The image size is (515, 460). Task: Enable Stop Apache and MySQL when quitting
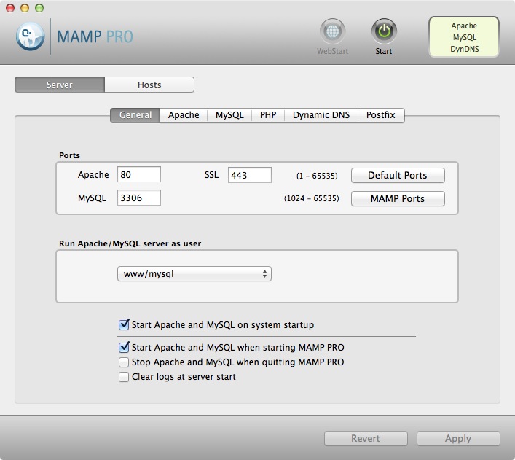coord(124,362)
